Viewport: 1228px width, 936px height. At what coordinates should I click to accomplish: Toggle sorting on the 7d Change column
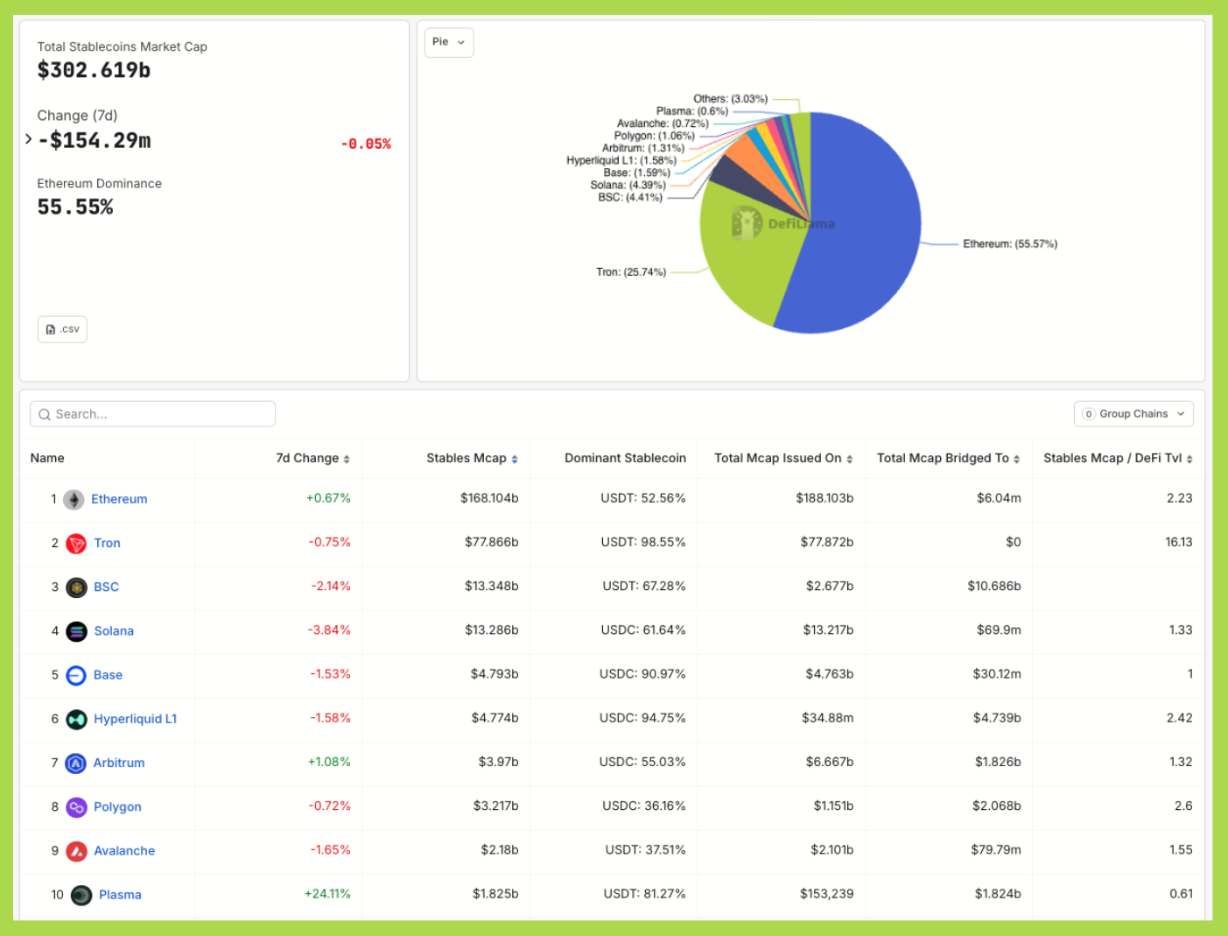(x=347, y=458)
